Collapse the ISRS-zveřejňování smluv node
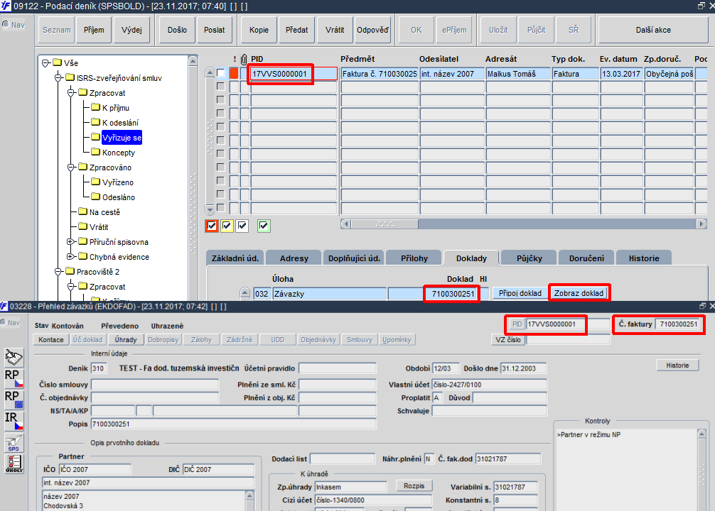Image resolution: width=715 pixels, height=511 pixels. pos(58,78)
